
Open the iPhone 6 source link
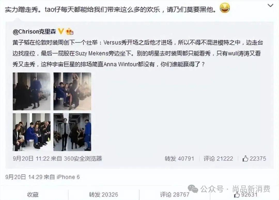pos(68,177)
